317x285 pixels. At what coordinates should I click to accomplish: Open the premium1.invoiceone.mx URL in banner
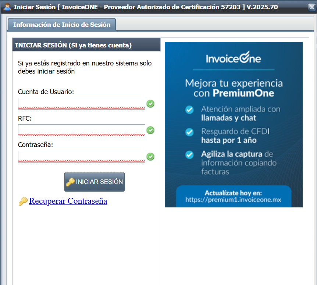233,200
